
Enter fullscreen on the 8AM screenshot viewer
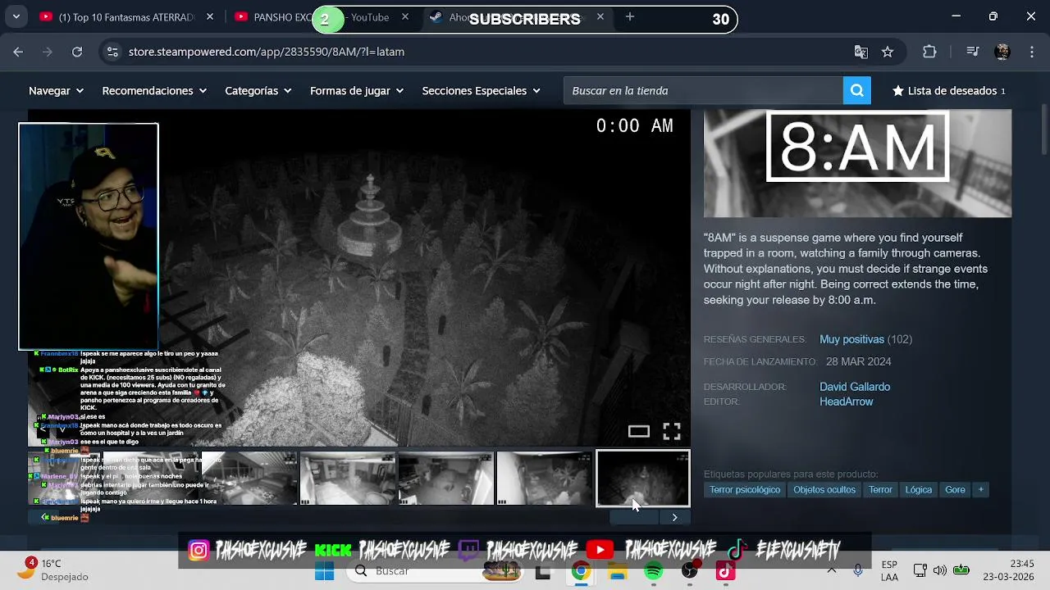click(672, 431)
